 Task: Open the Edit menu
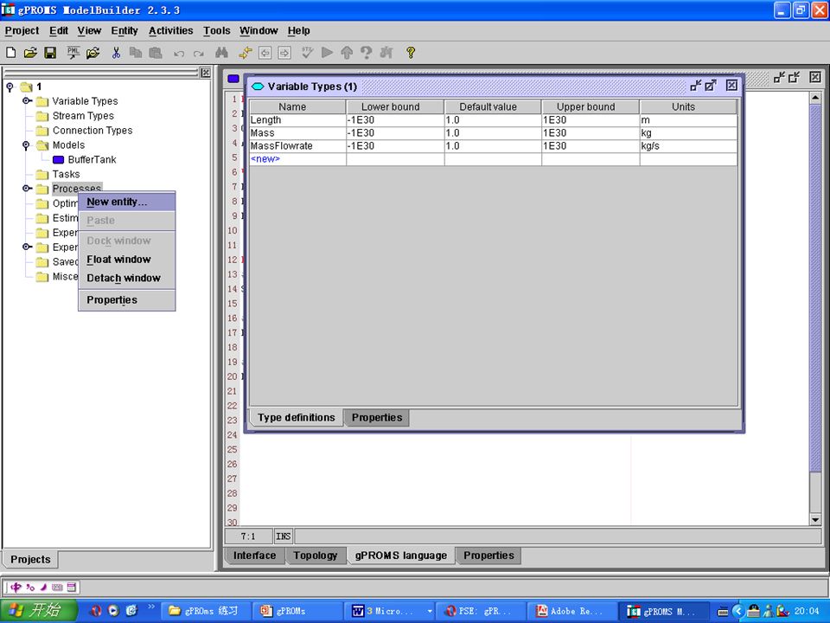pos(59,31)
